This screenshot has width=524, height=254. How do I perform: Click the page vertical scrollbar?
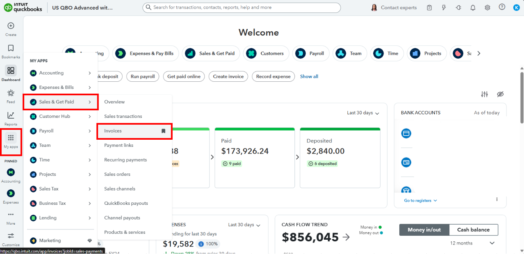522,97
